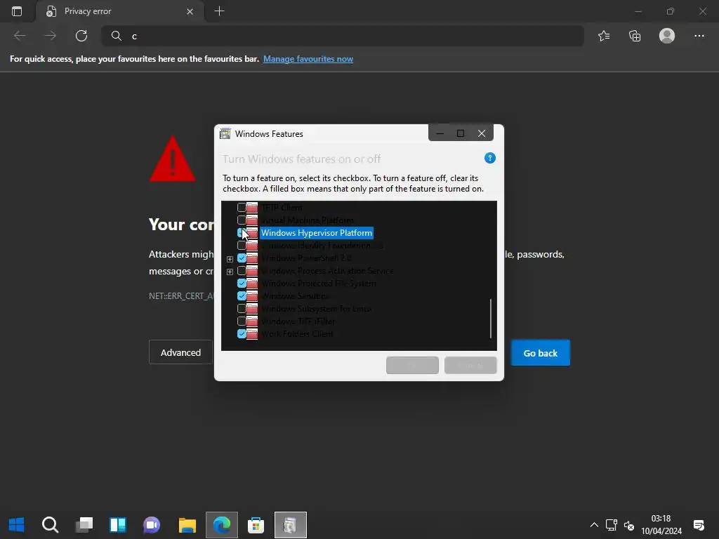The width and height of the screenshot is (719, 539).
Task: Click Manage favourites now link
Action: (308, 59)
